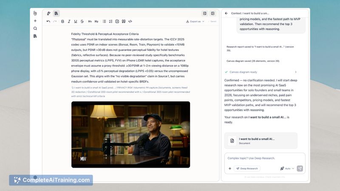Toggle italic formatting
The width and height of the screenshot is (340, 191).
click(69, 22)
